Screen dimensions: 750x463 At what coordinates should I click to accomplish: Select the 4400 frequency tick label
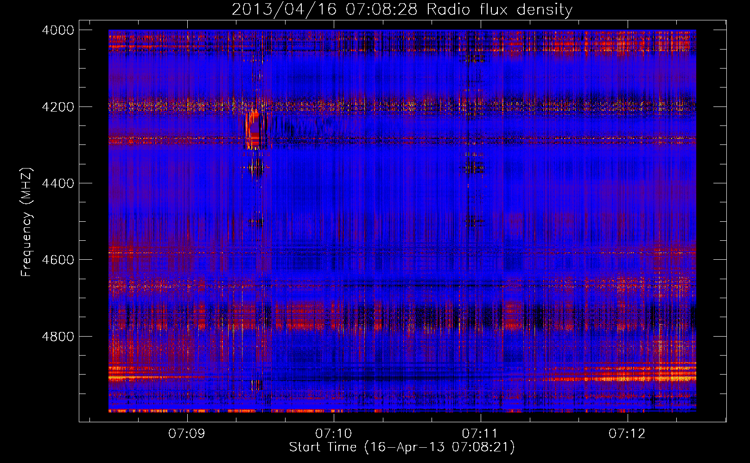click(58, 183)
